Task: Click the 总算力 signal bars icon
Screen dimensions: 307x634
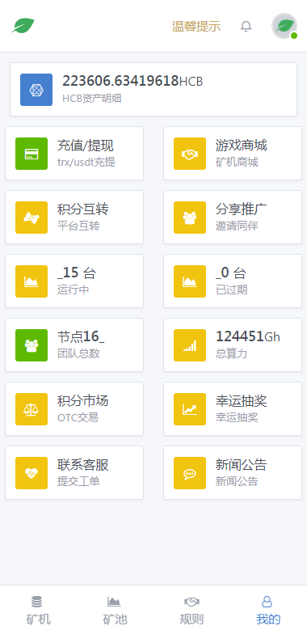Action: [x=190, y=345]
